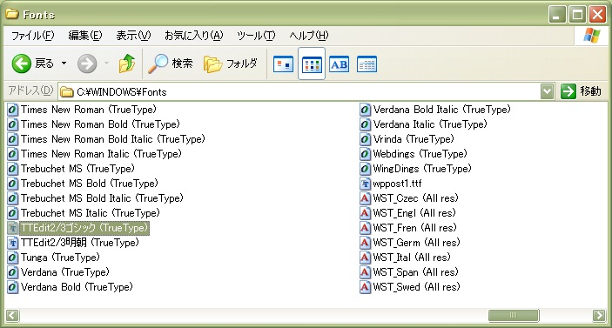The height and width of the screenshot is (328, 612).
Task: Select Trebuchet MS Bold font icon
Action: [12, 184]
